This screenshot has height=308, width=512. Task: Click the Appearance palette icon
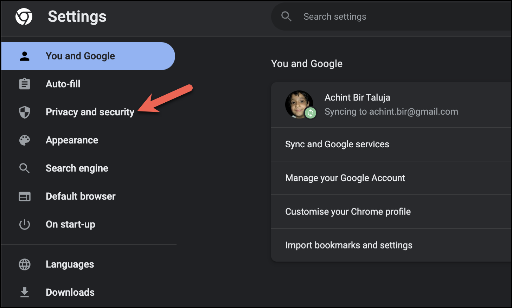(x=25, y=140)
